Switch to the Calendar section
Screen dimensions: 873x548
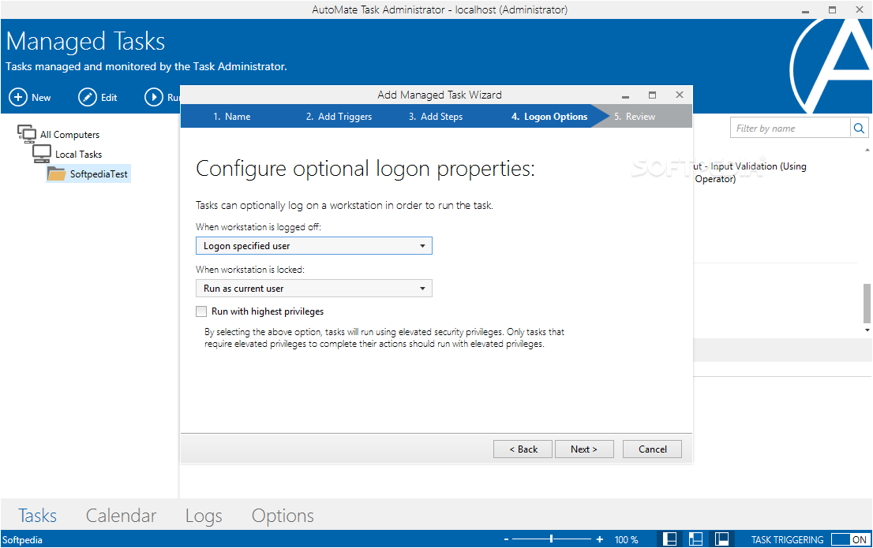coord(121,516)
